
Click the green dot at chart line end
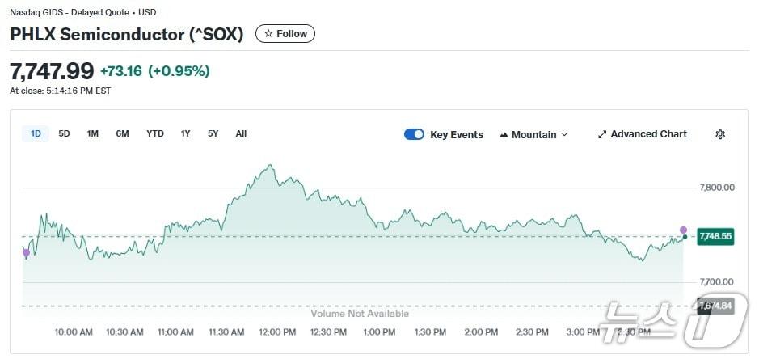coord(685,237)
